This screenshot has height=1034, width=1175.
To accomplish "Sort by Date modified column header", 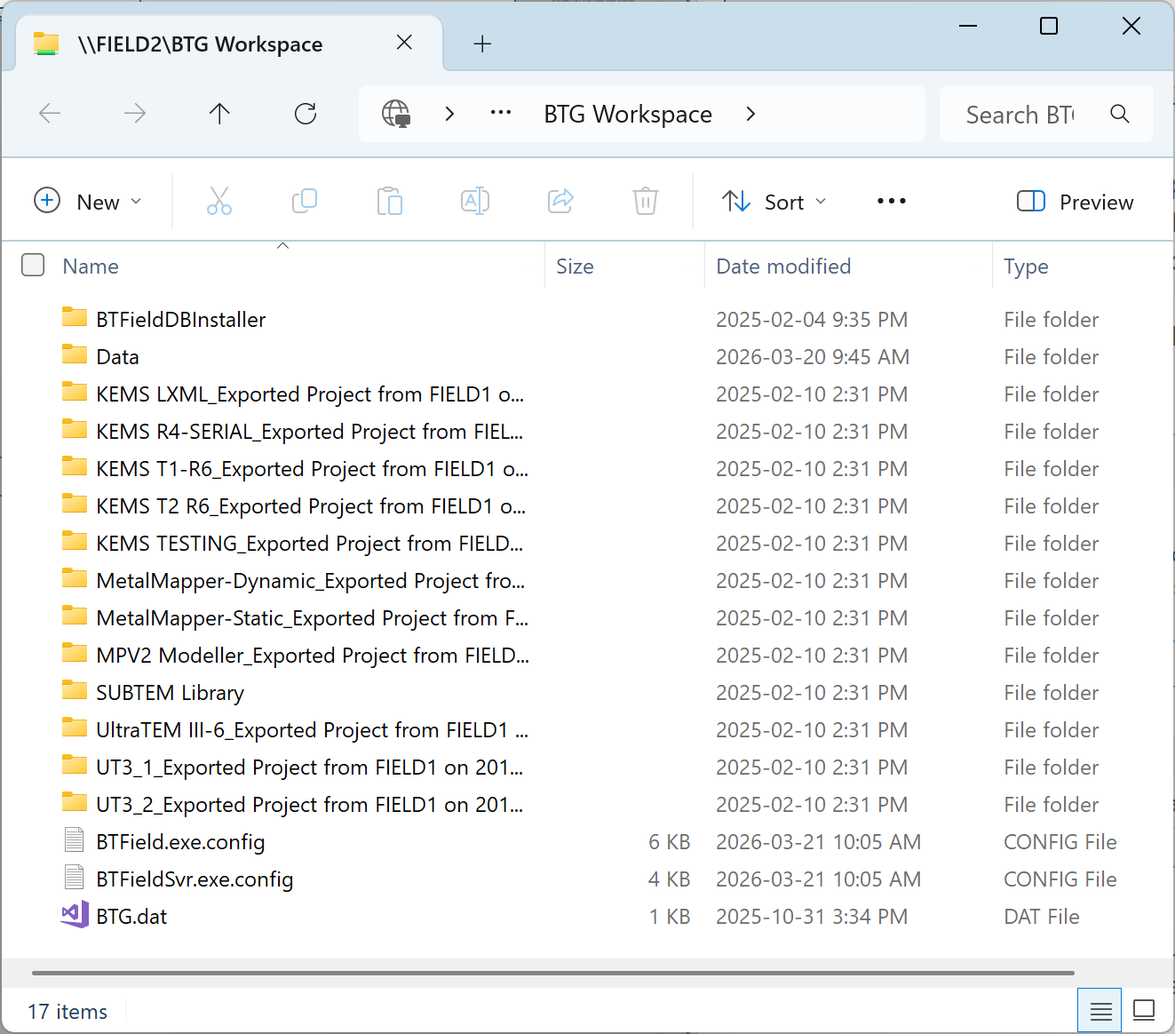I will (x=783, y=266).
